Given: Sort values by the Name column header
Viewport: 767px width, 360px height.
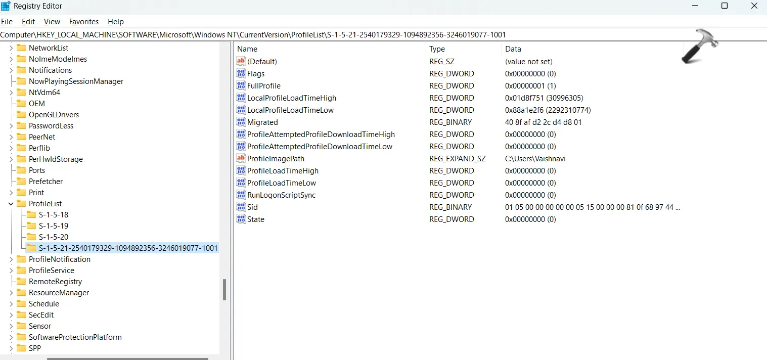Looking at the screenshot, I should pyautogui.click(x=247, y=49).
